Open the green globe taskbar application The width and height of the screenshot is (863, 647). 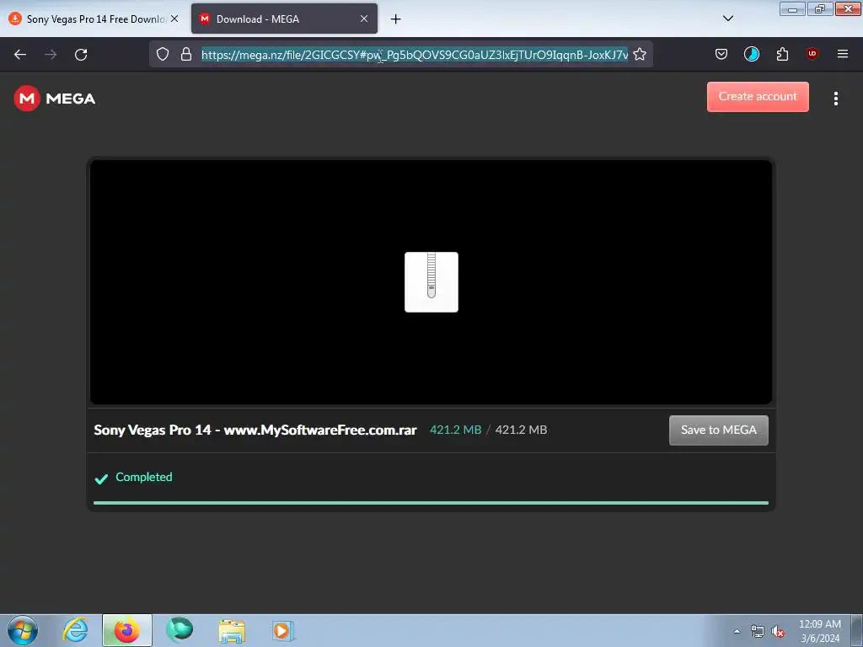pos(180,630)
